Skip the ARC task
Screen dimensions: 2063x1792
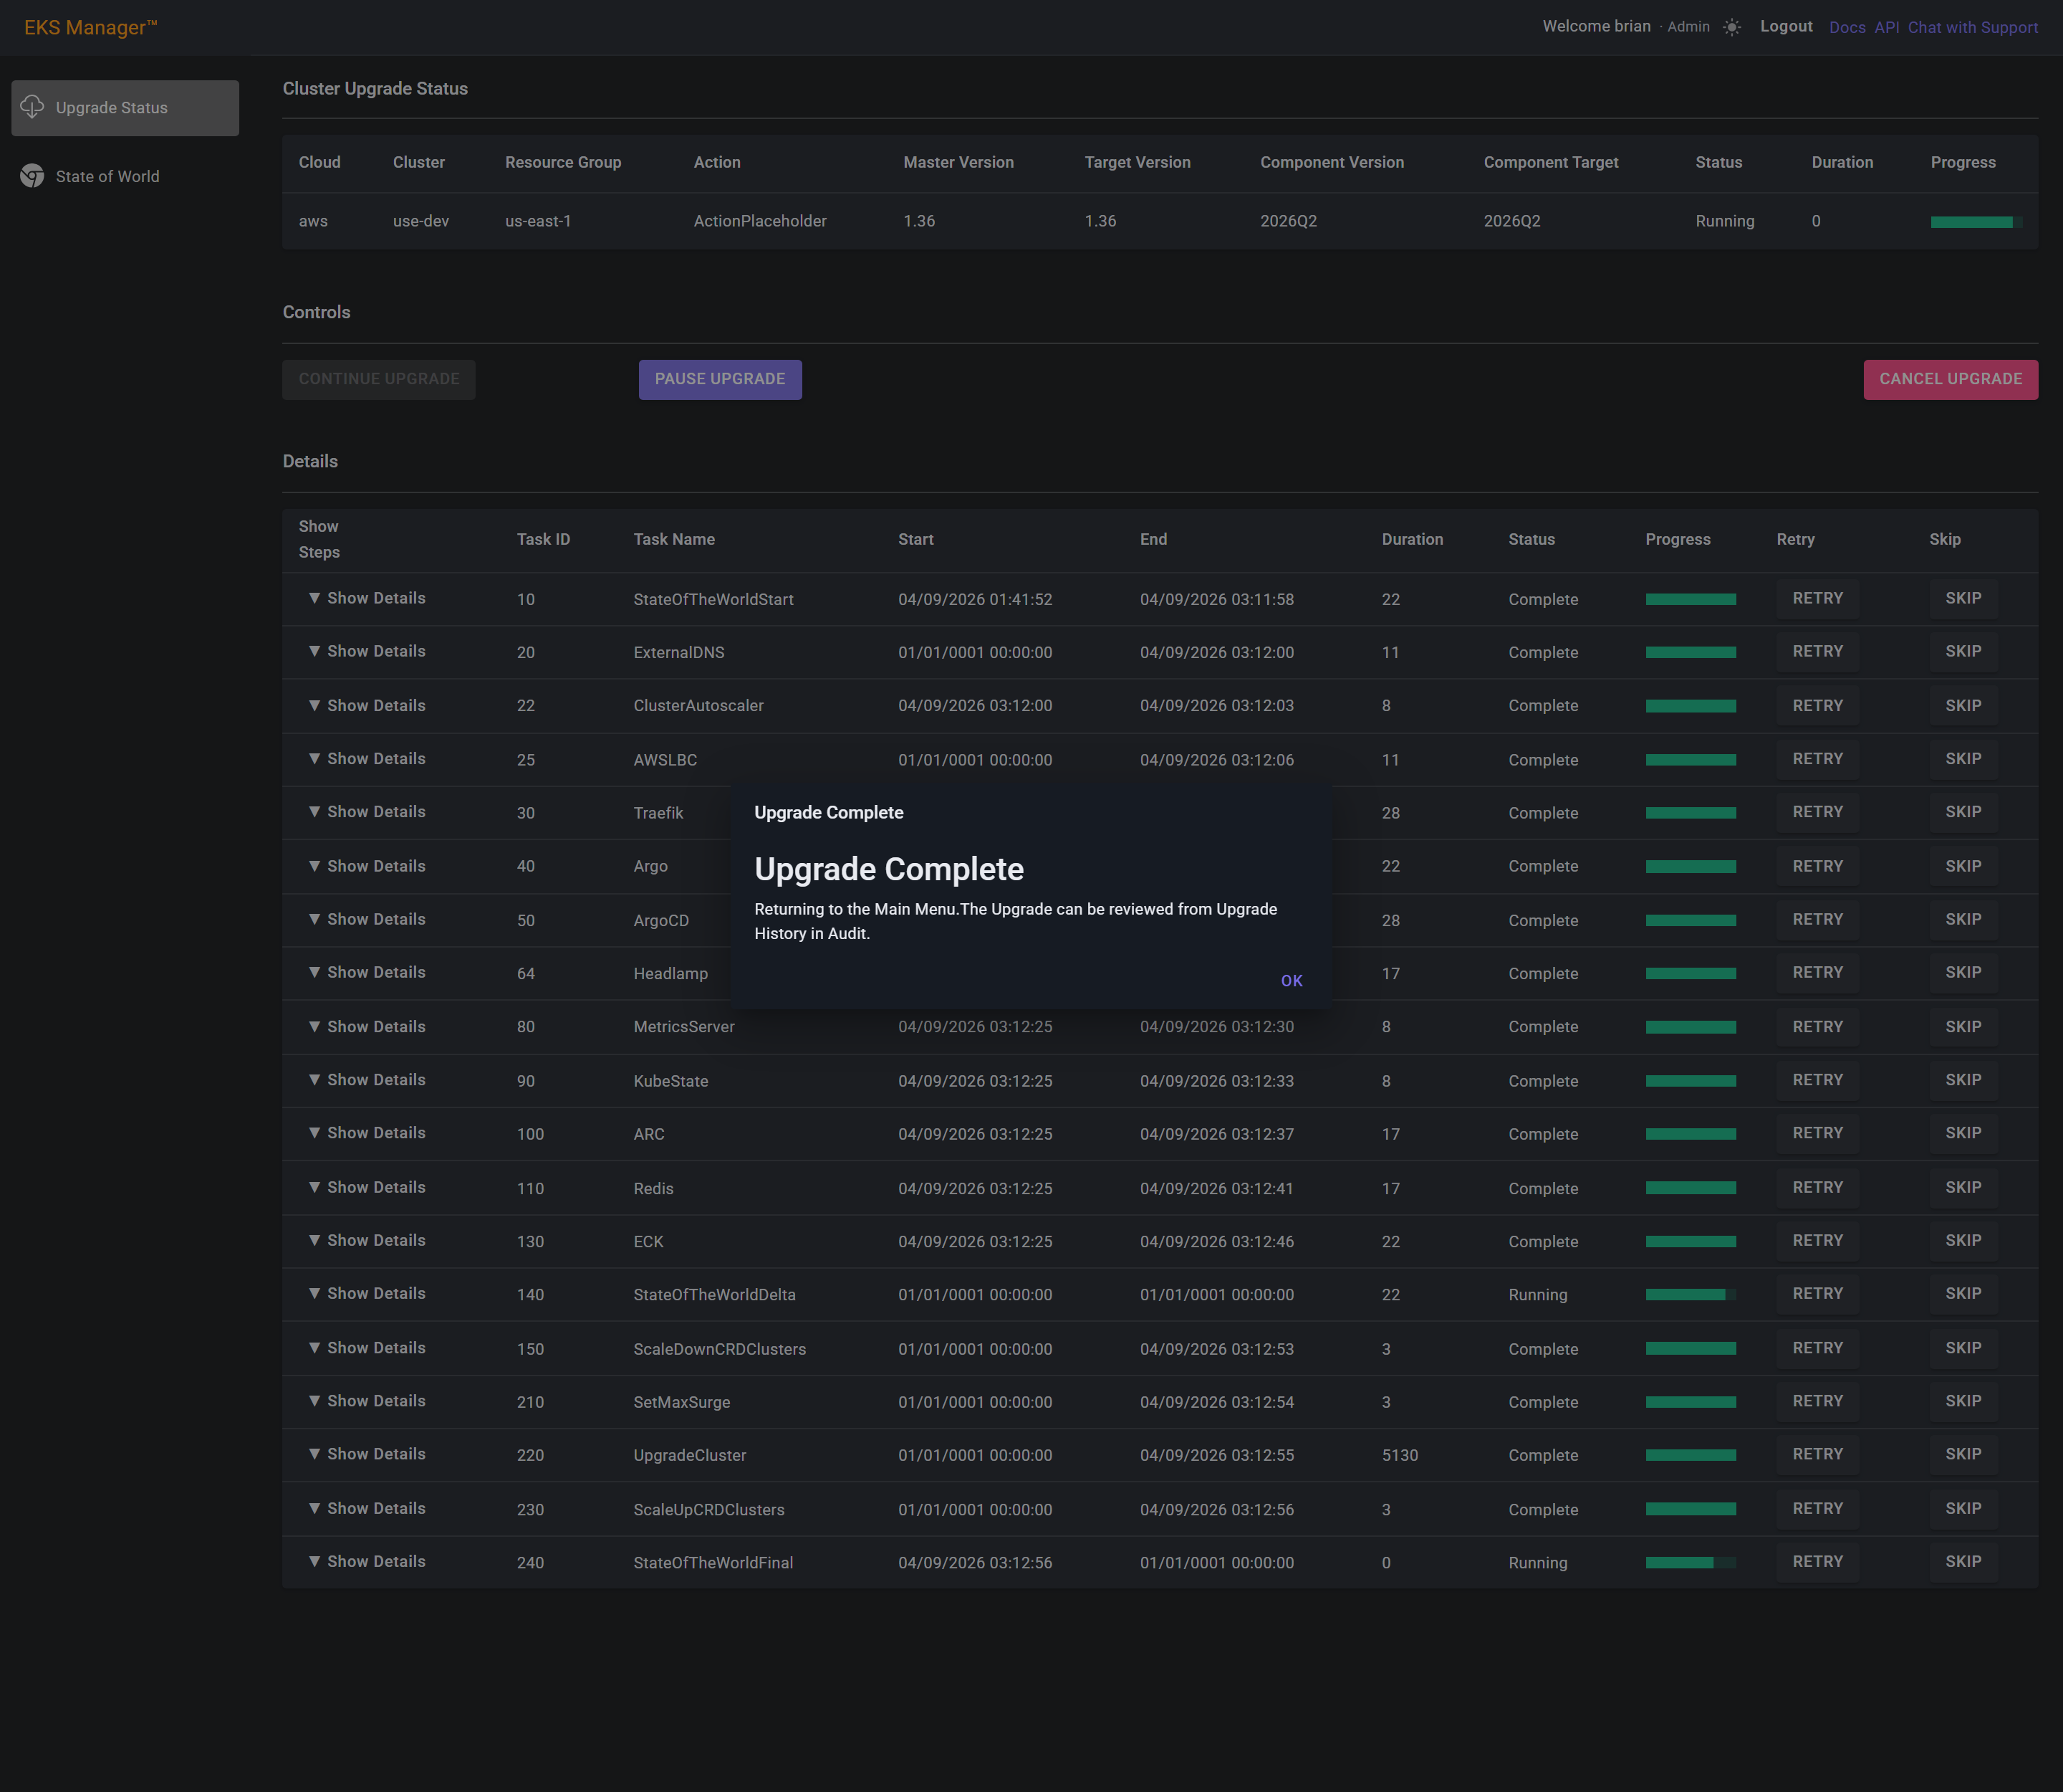click(x=1963, y=1133)
